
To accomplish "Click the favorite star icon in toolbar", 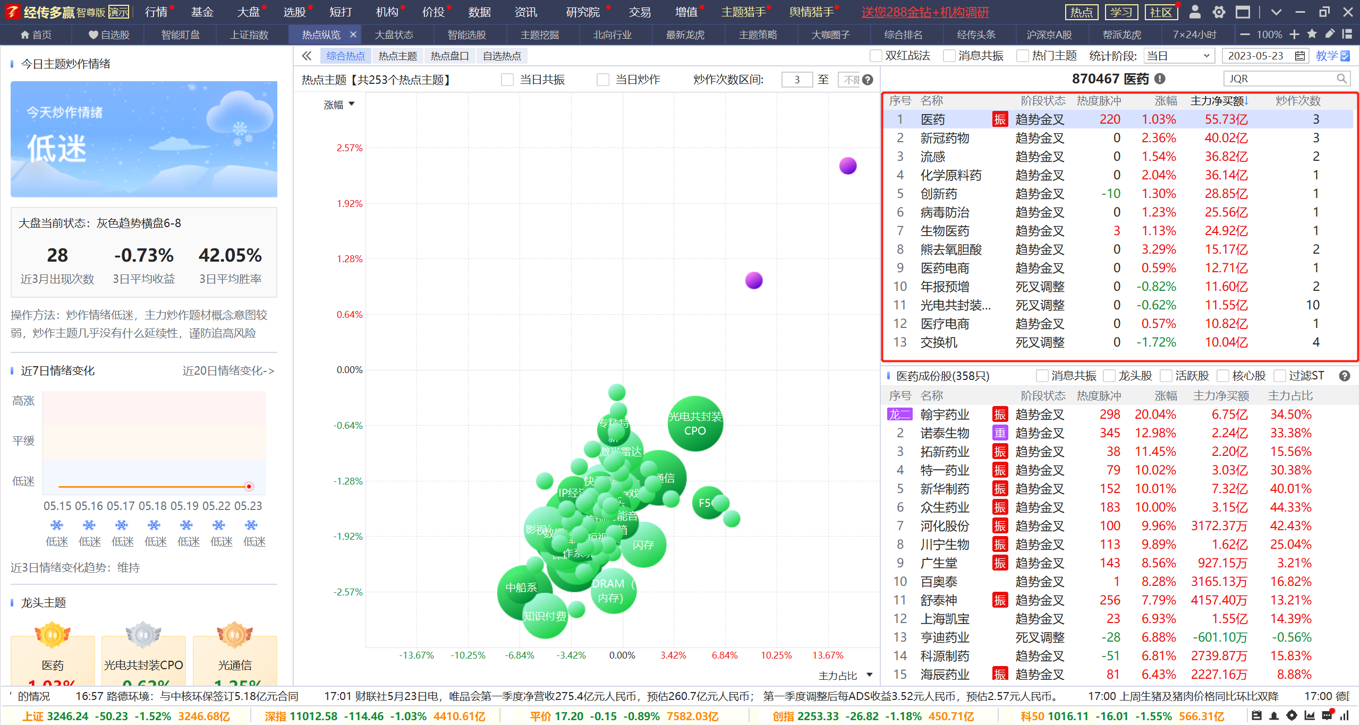I will pos(1312,34).
